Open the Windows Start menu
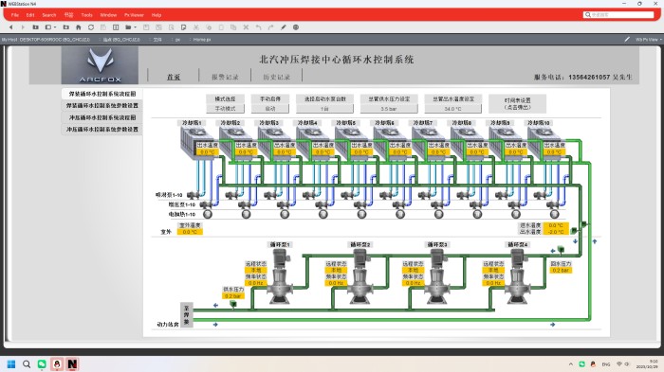 point(11,364)
